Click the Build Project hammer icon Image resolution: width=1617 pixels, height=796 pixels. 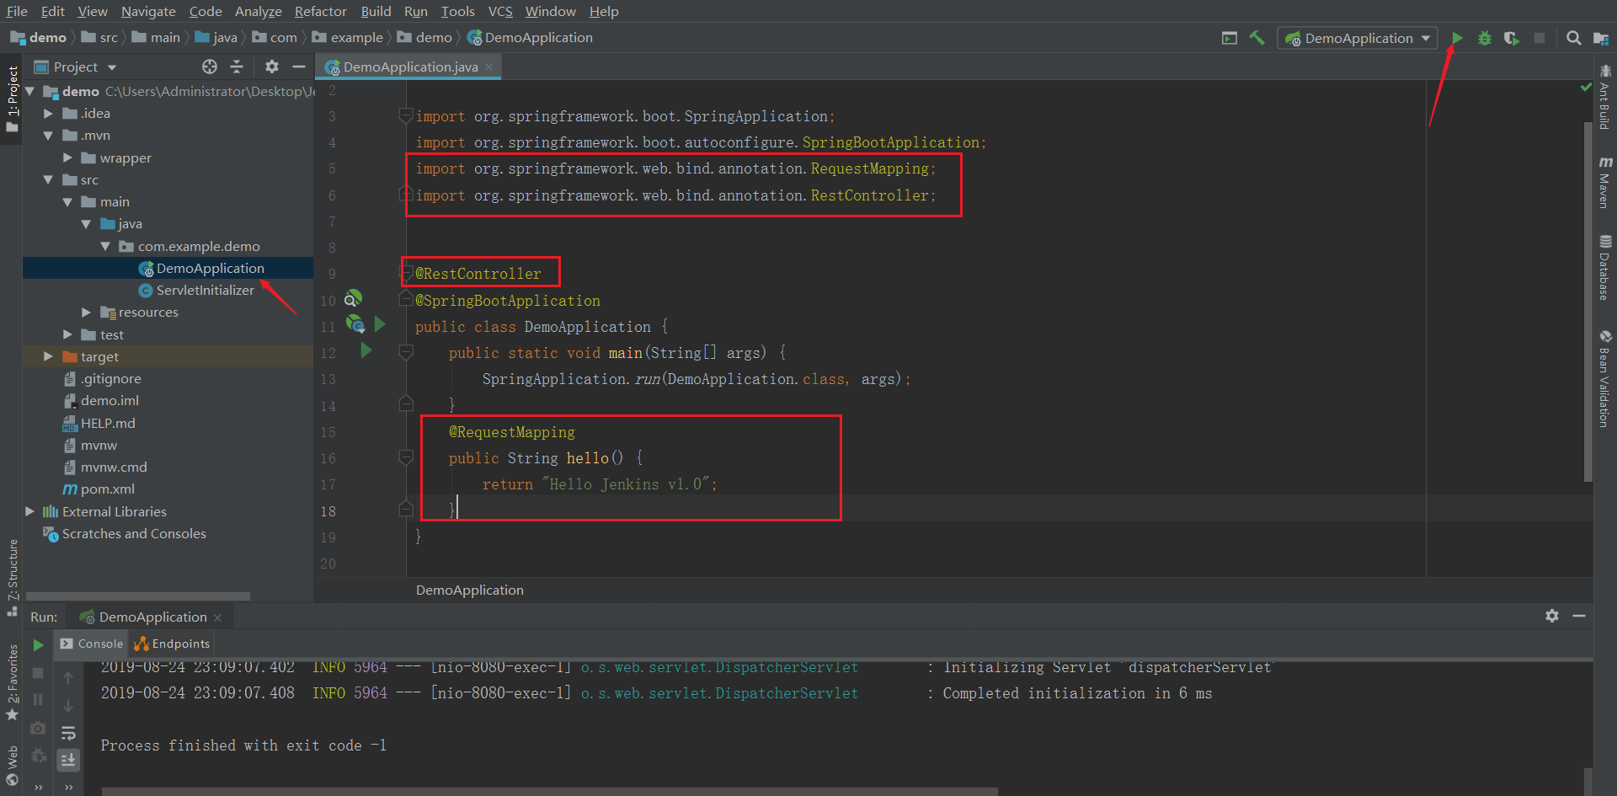[x=1257, y=38]
